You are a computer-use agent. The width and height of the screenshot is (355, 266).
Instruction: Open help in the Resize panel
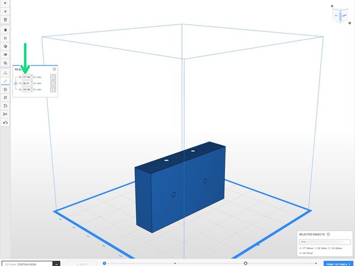pyautogui.click(x=54, y=69)
